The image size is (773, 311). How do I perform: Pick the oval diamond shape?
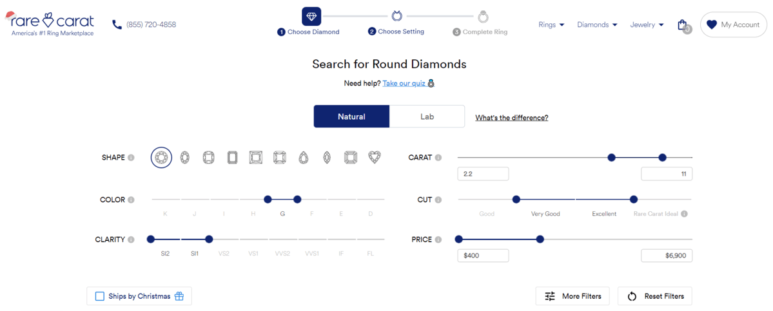coord(185,157)
